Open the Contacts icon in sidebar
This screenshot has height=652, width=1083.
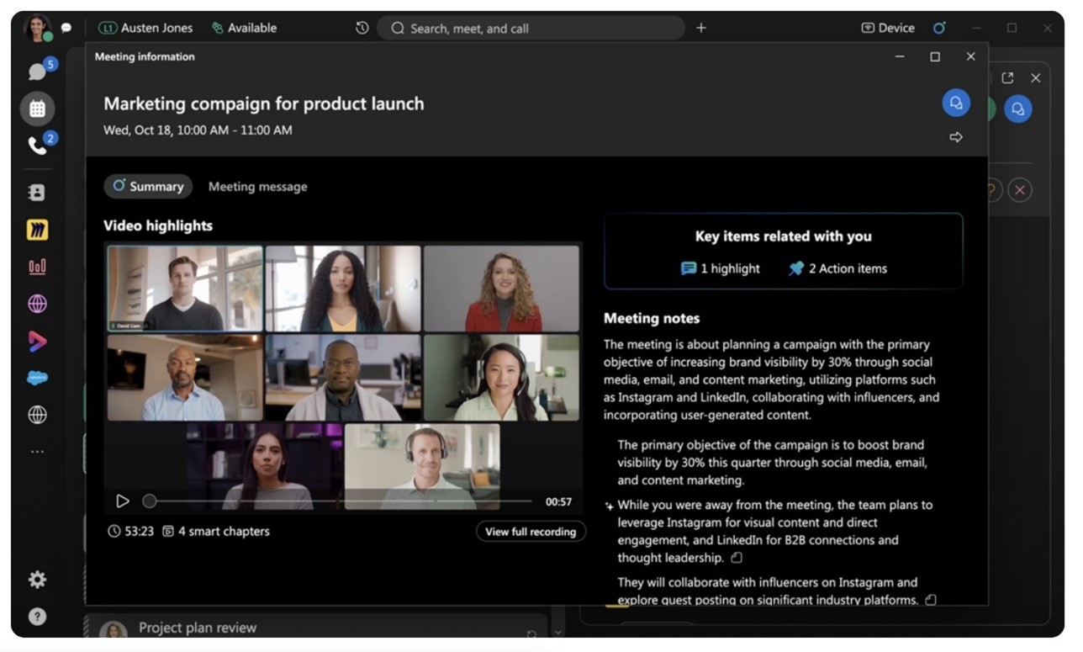37,193
